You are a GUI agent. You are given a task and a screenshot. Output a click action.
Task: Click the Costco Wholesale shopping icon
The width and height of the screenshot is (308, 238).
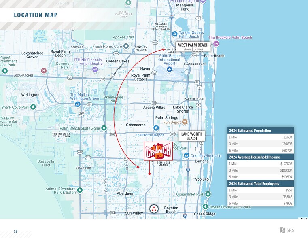(x=187, y=155)
